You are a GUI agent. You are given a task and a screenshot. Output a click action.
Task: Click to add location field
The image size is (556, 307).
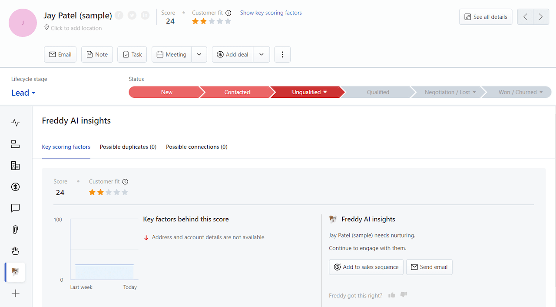[x=76, y=28]
